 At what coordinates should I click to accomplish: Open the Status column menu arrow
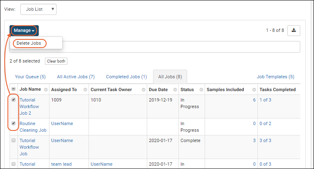[x=201, y=90]
